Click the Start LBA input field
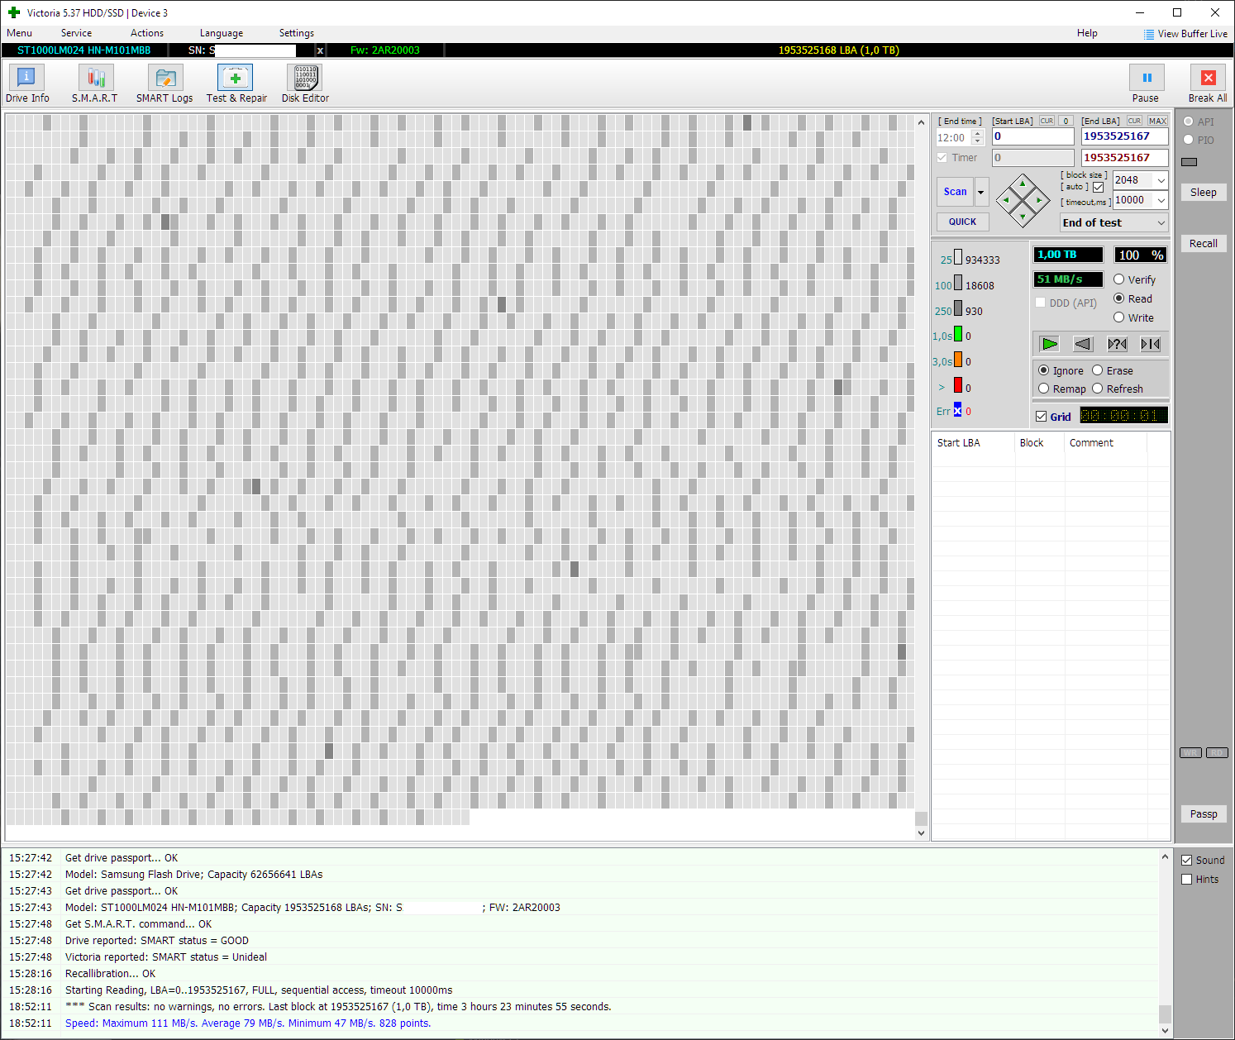 pyautogui.click(x=1032, y=136)
